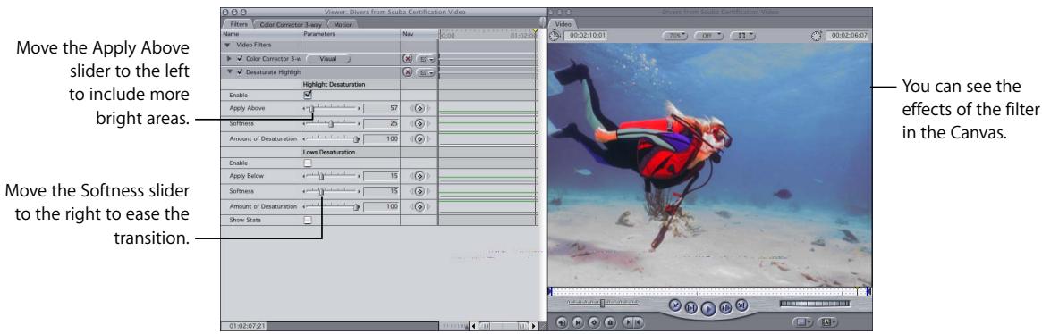
Task: Switch to the Filters tab
Action: [x=238, y=25]
